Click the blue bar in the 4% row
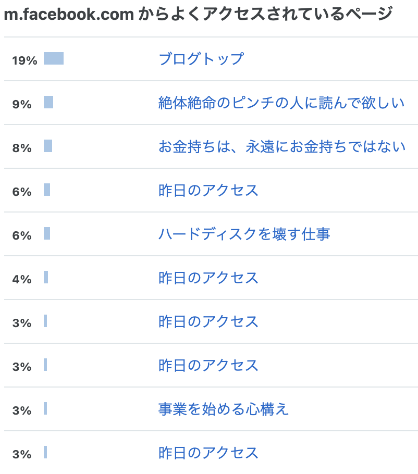The width and height of the screenshot is (418, 474). [x=46, y=277]
